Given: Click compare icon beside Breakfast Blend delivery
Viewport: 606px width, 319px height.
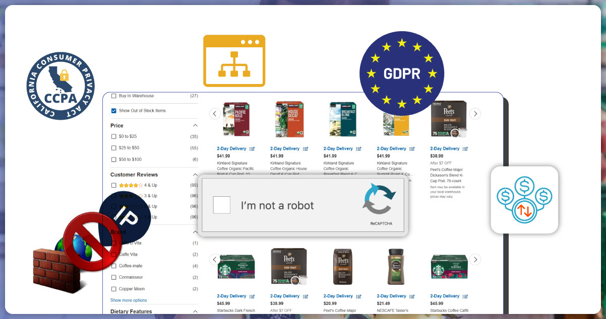Looking at the screenshot, I should pyautogui.click(x=359, y=149).
